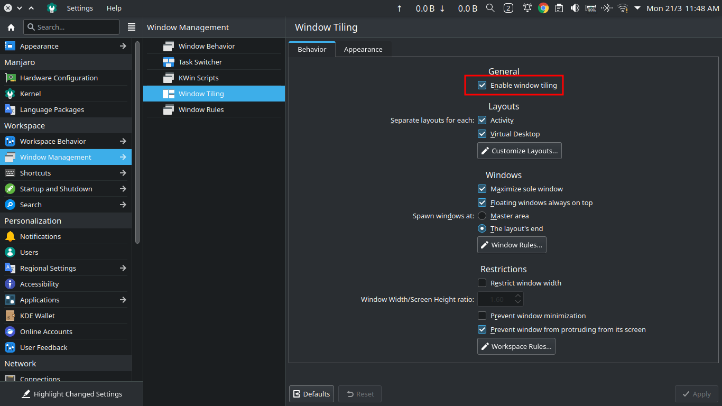722x406 pixels.
Task: Expand hidden system tray icons arrow
Action: [637, 8]
